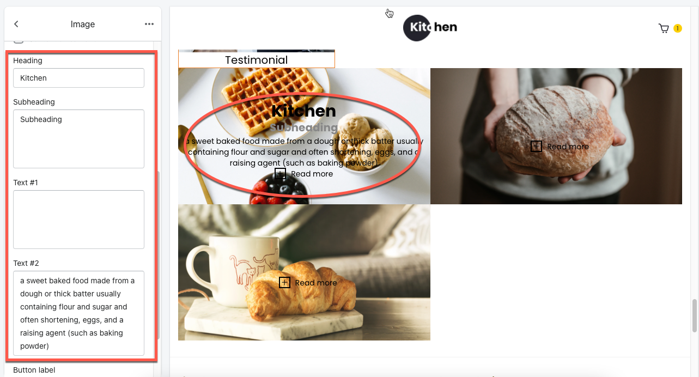This screenshot has width=699, height=377.
Task: Open the three-dots menu beside Image
Action: click(x=149, y=24)
